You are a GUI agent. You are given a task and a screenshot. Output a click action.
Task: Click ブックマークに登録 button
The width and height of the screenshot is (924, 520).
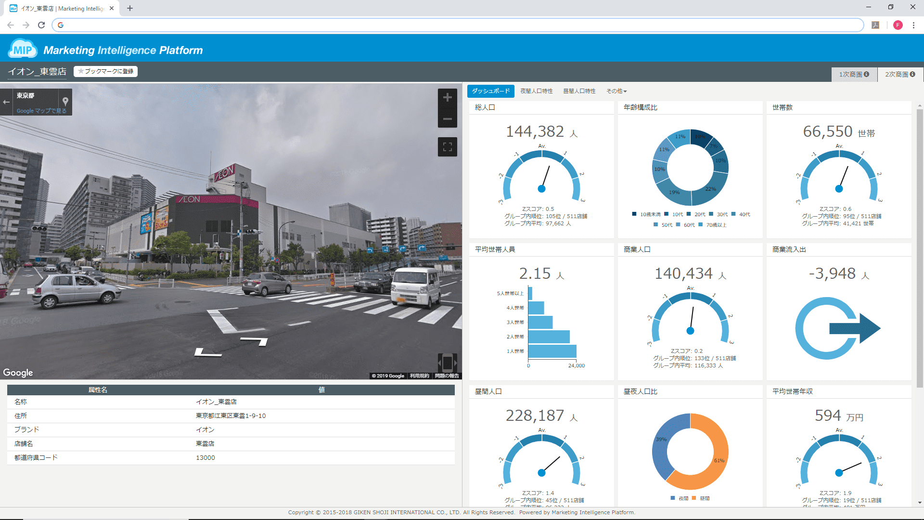[x=105, y=71]
